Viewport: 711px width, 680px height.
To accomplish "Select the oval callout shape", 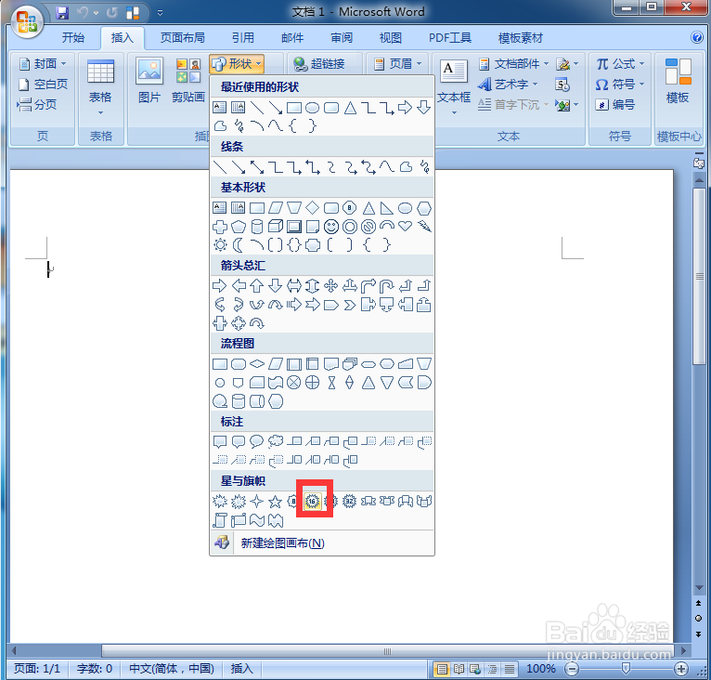I will 257,441.
